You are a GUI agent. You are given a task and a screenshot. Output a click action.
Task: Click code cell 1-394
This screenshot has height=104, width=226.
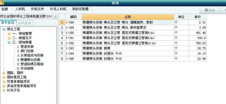pos(74,54)
